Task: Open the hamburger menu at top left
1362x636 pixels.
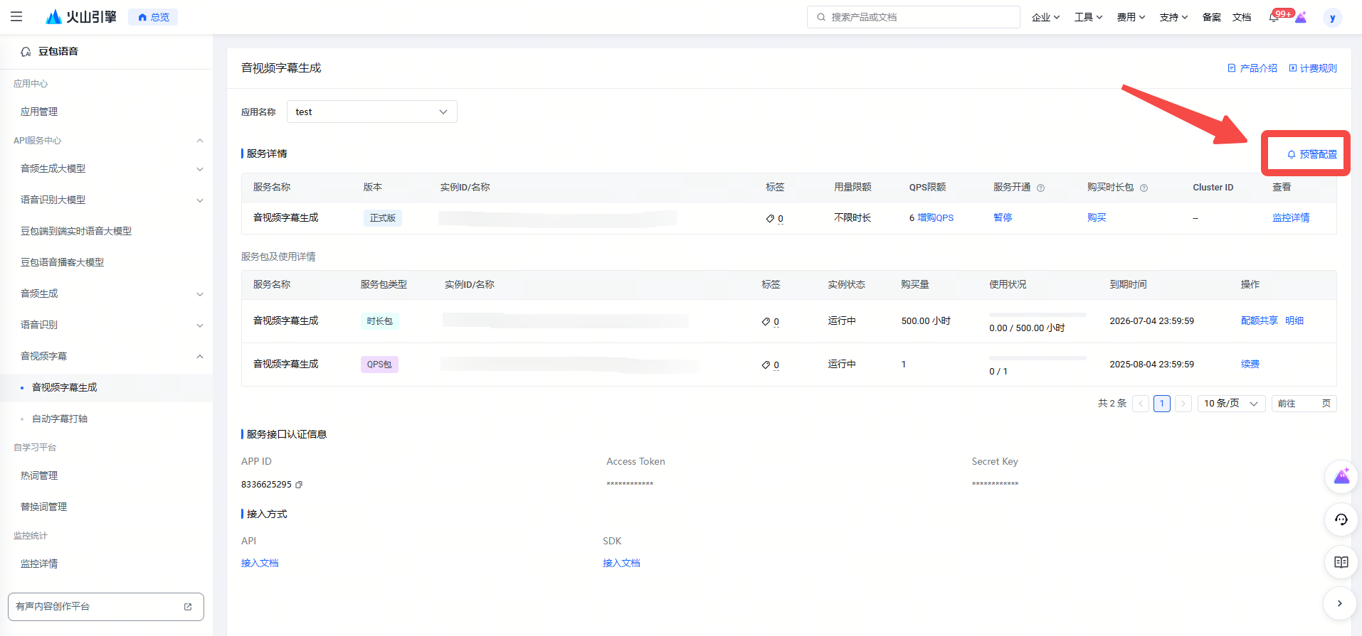Action: pyautogui.click(x=16, y=16)
